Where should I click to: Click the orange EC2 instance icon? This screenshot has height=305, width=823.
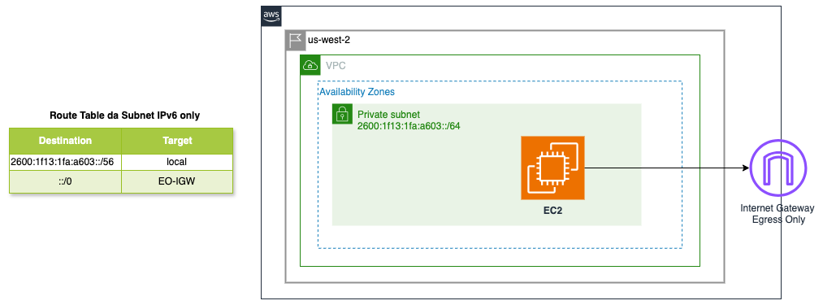(x=552, y=168)
